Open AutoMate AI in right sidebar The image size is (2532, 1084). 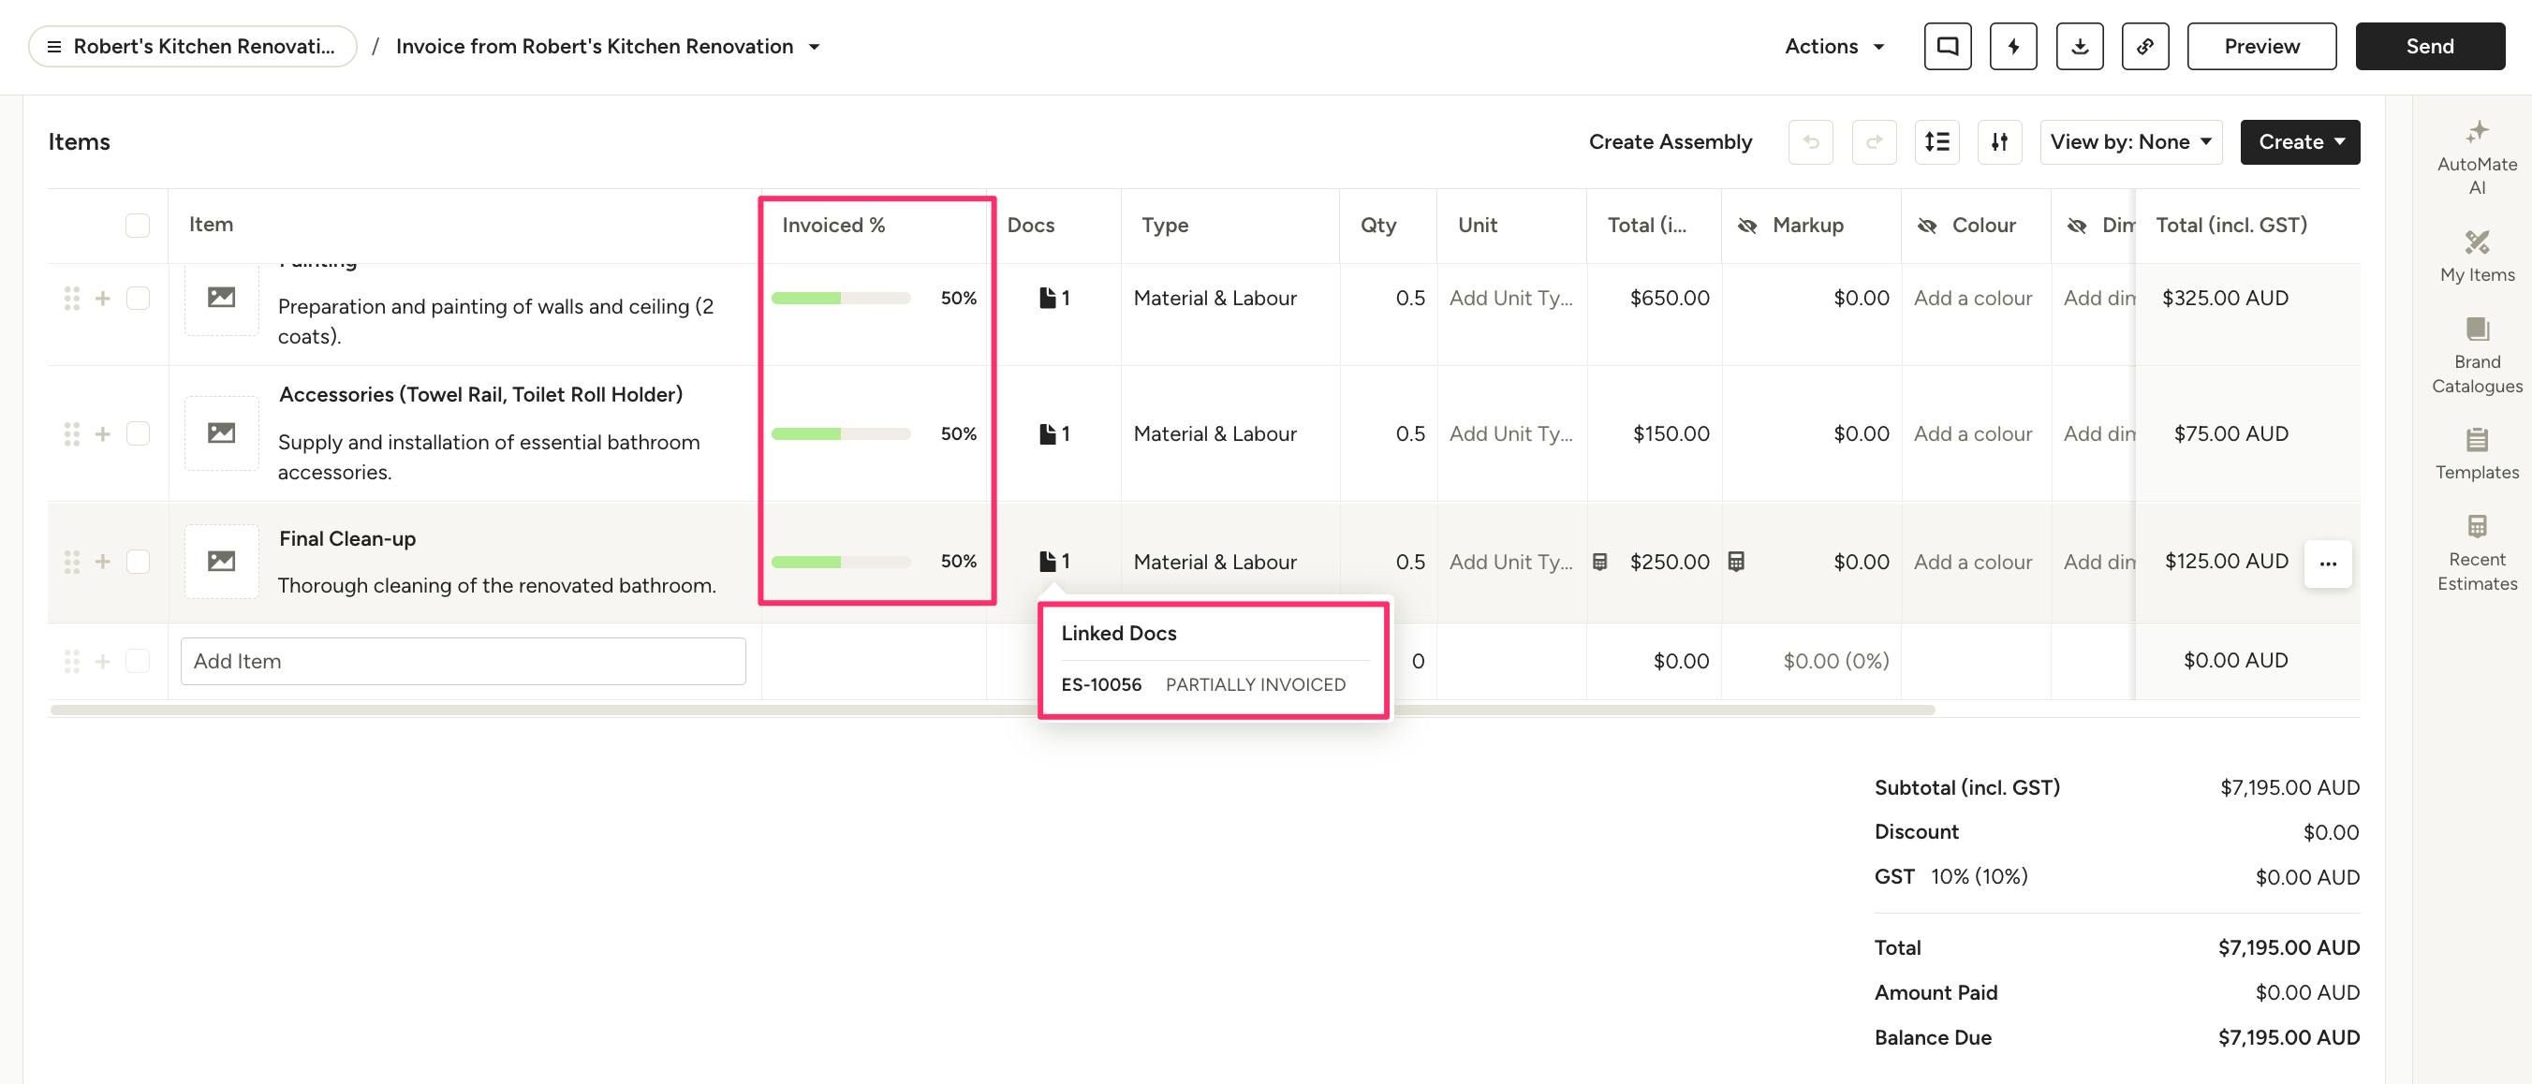[2476, 158]
